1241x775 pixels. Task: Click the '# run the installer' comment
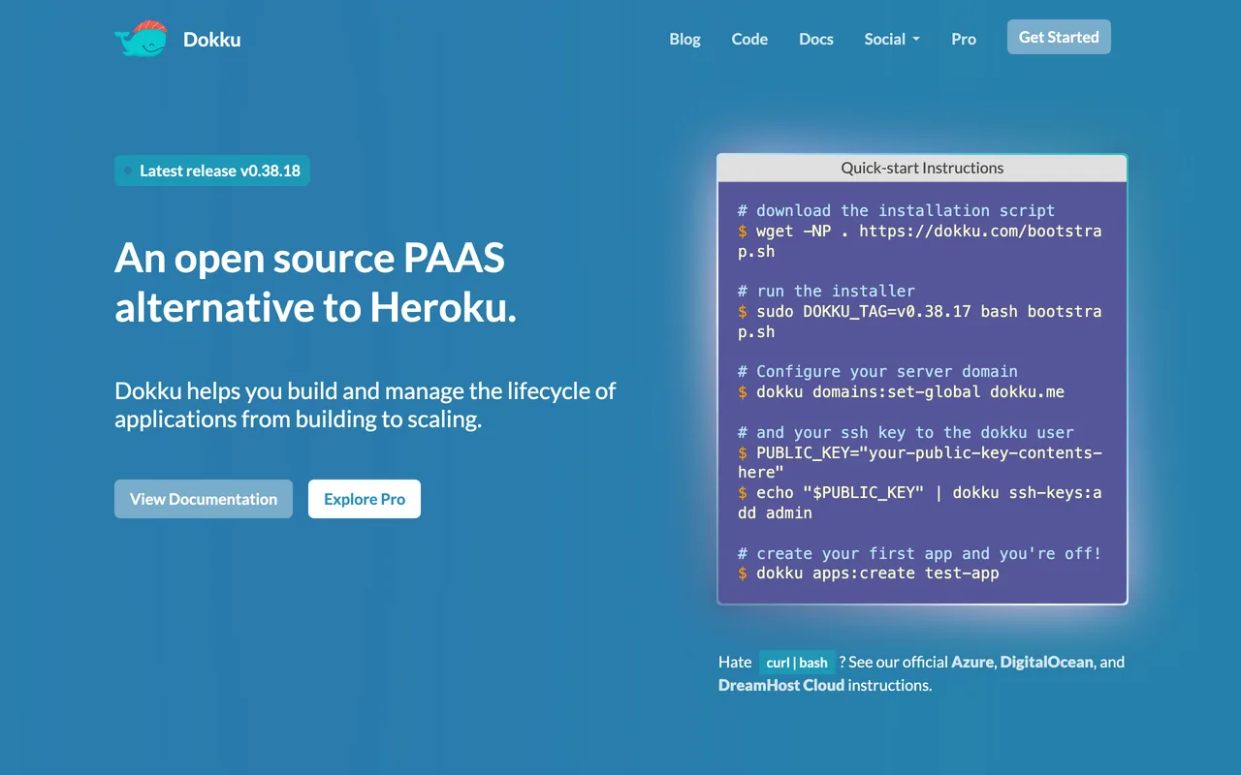[826, 291]
